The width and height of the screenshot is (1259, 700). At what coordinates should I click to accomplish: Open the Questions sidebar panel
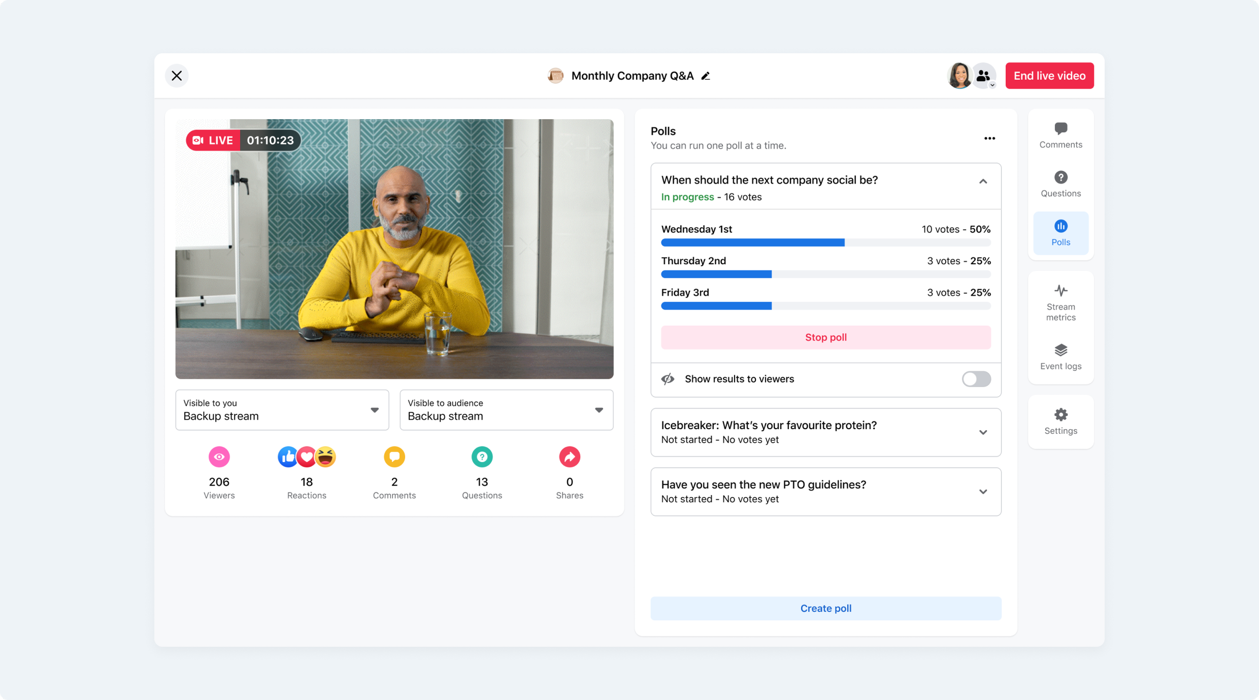[x=1061, y=184]
